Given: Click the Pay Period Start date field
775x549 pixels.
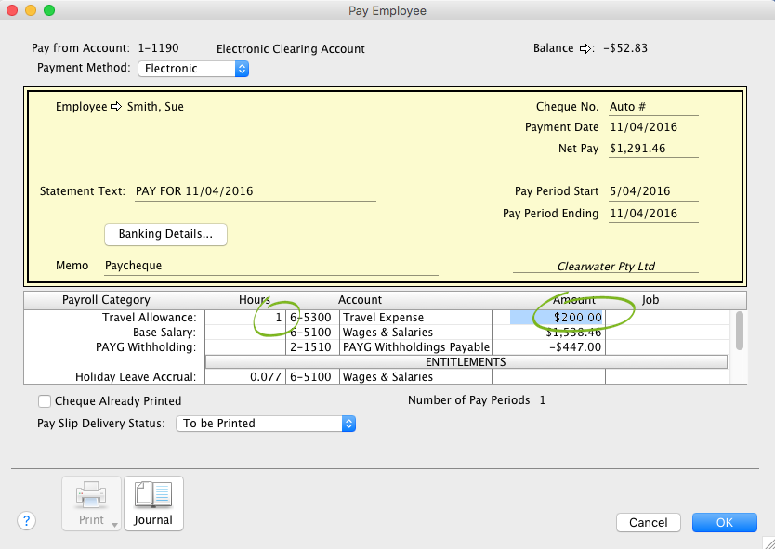Looking at the screenshot, I should pos(652,191).
